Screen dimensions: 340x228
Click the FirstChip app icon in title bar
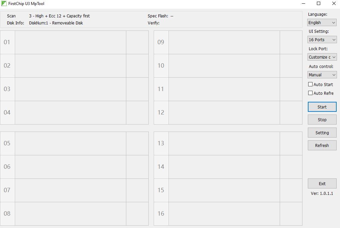(x=4, y=3)
